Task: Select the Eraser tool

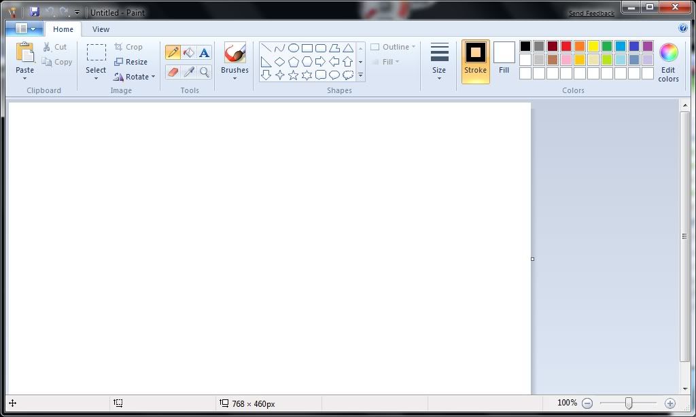Action: point(173,72)
